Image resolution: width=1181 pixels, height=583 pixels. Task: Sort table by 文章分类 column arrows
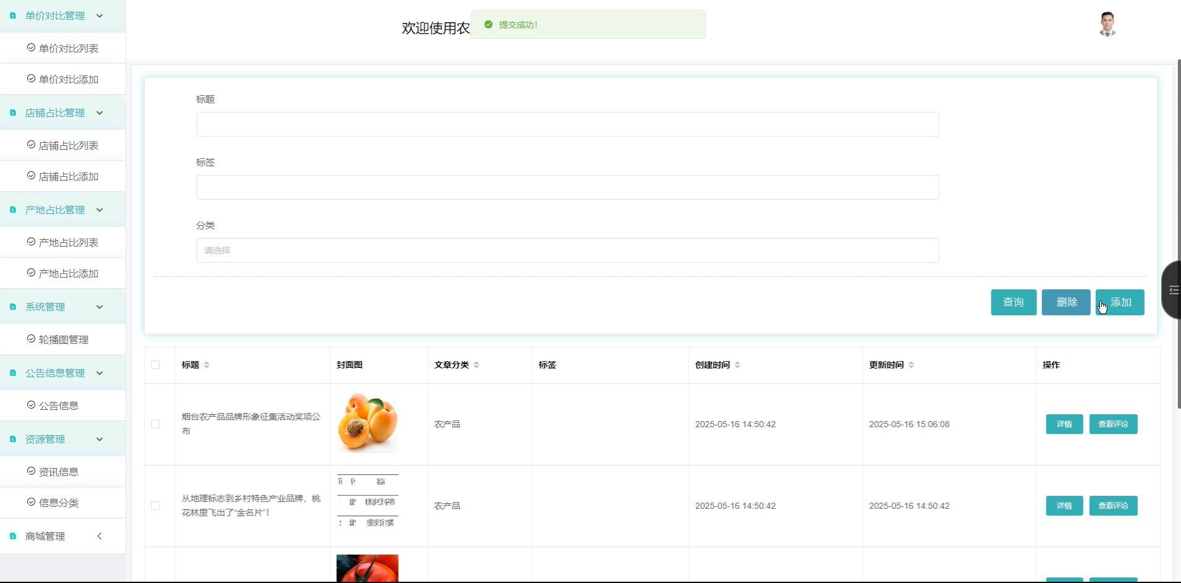[476, 365]
